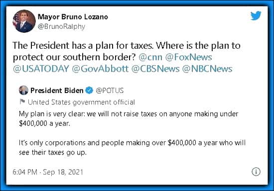Click the President Biden display name
Image resolution: width=274 pixels, height=191 pixels.
click(x=57, y=91)
